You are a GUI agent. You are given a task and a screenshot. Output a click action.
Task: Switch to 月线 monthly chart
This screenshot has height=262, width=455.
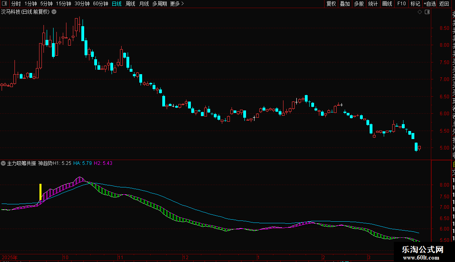pos(144,4)
